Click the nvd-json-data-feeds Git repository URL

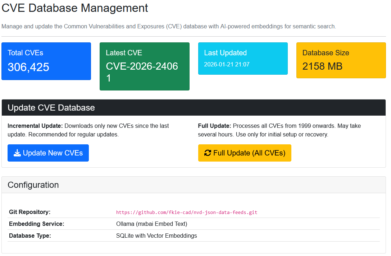(187, 212)
